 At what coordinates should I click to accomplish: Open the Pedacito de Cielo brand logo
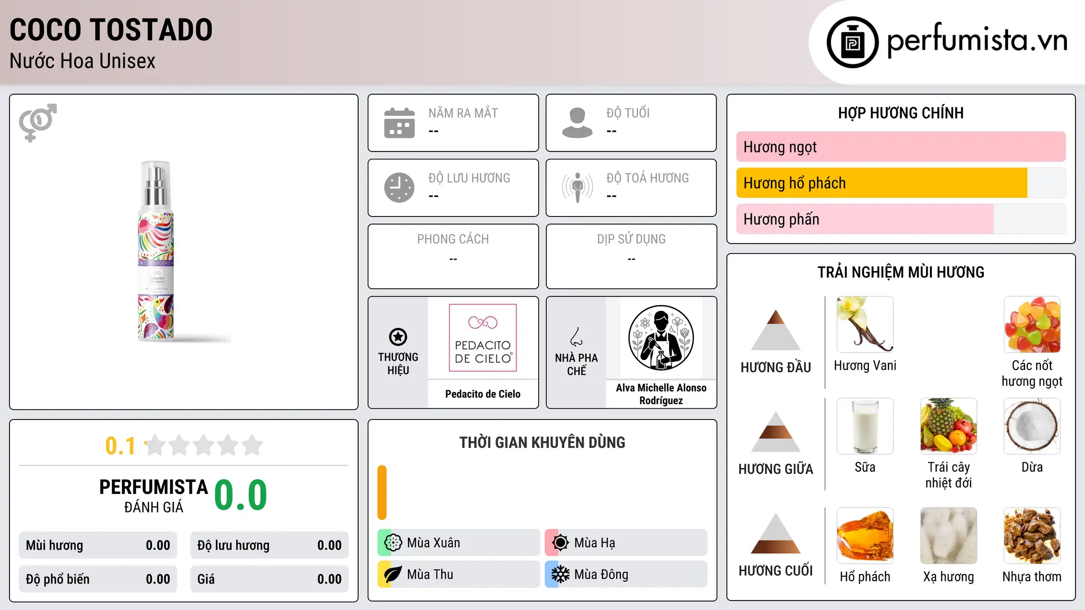coord(483,338)
